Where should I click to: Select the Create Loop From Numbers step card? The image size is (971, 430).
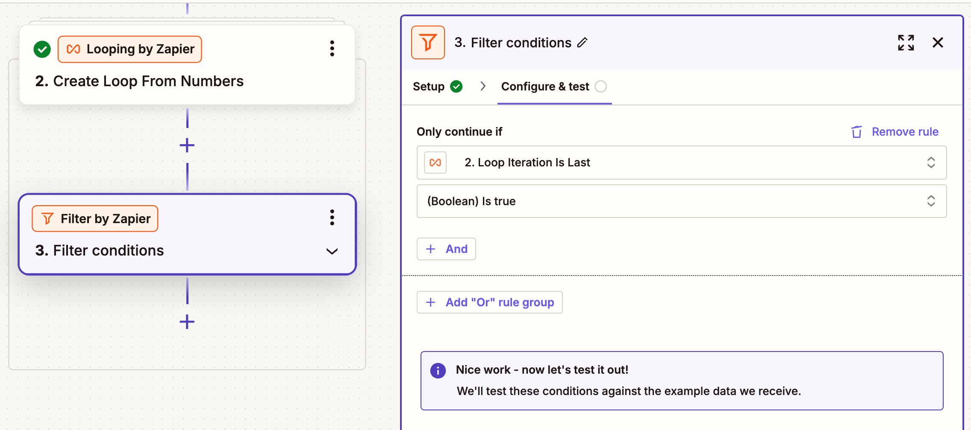pyautogui.click(x=187, y=65)
